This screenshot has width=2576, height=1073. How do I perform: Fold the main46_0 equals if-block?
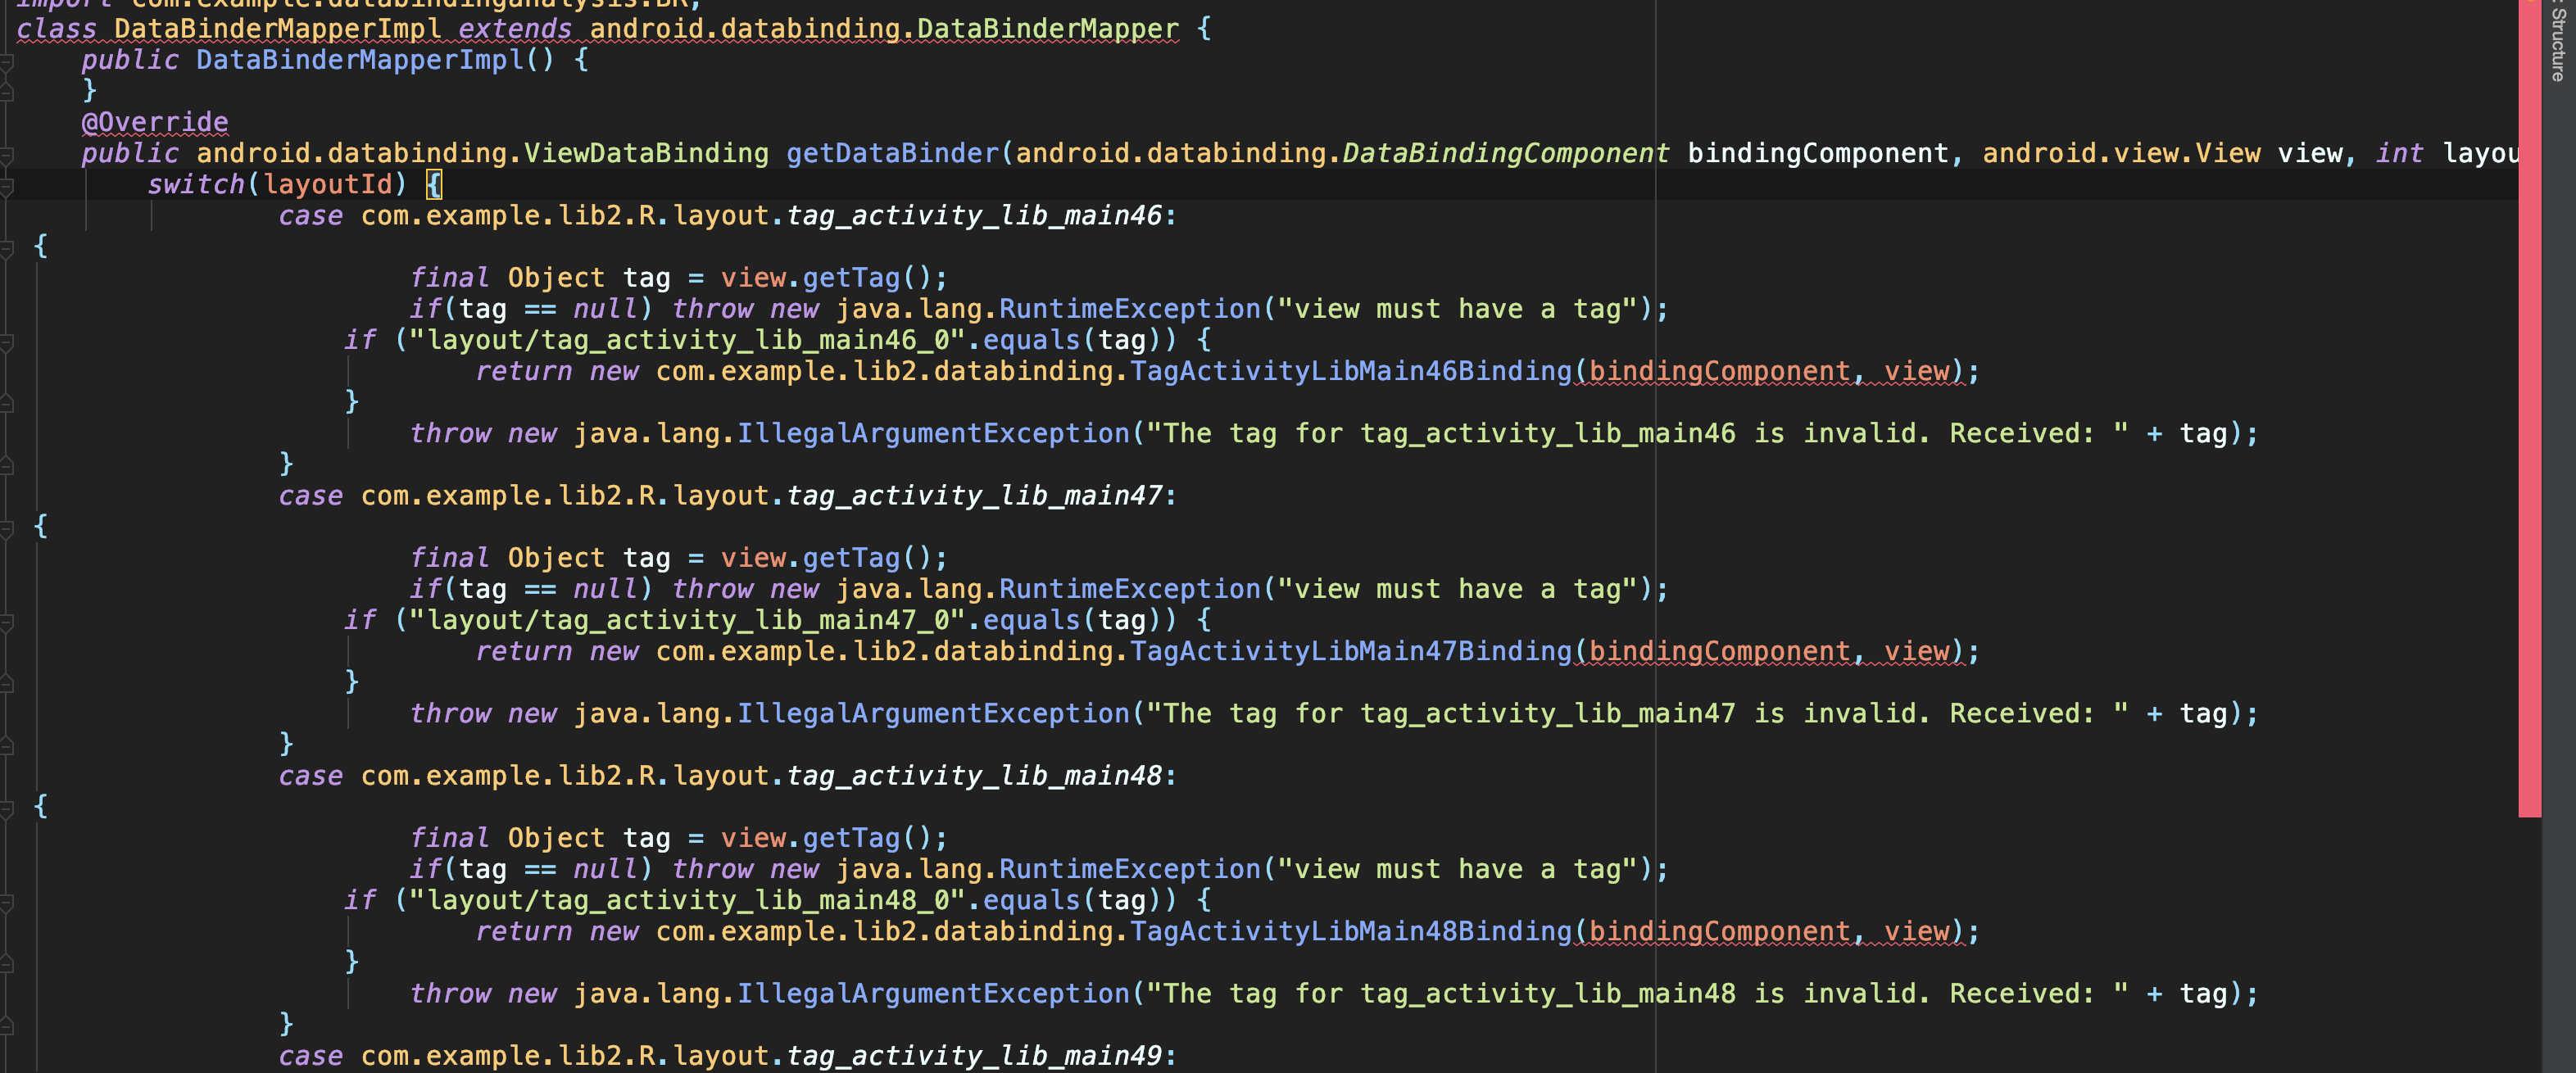coord(6,342)
